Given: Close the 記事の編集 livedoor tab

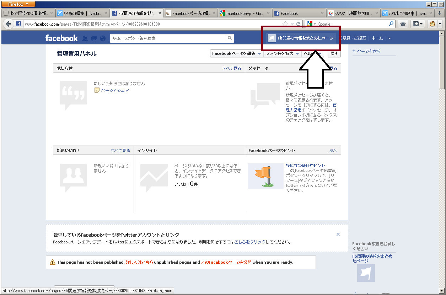Looking at the screenshot, I should (106, 13).
